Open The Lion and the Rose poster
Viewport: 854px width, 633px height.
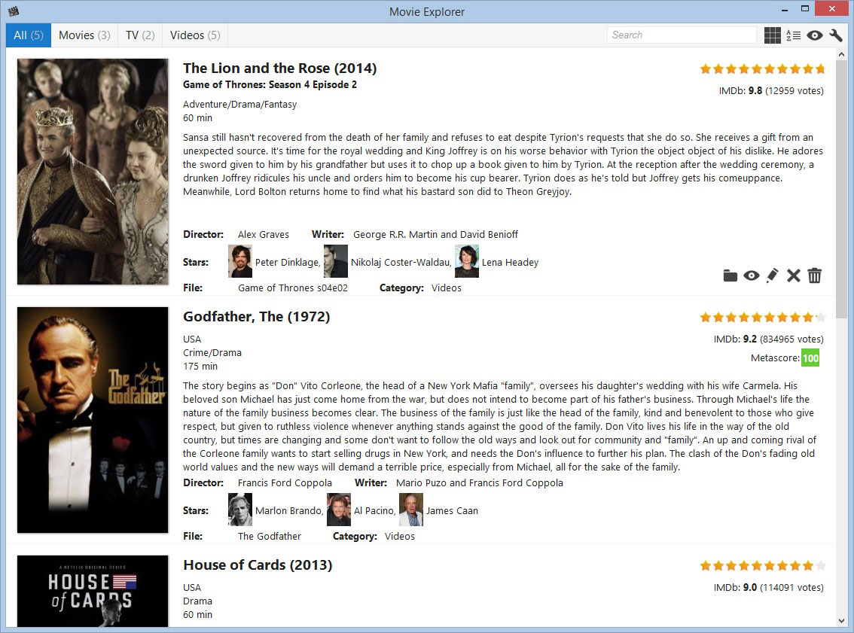[x=93, y=172]
